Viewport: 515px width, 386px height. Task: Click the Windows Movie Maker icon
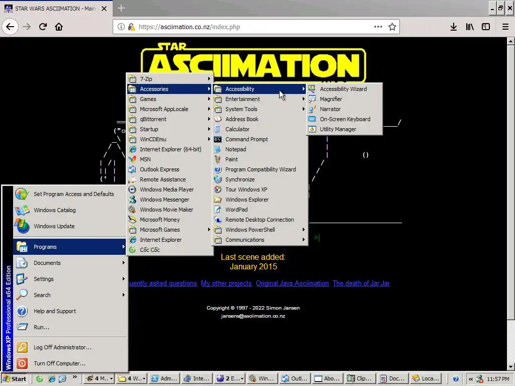pos(132,210)
